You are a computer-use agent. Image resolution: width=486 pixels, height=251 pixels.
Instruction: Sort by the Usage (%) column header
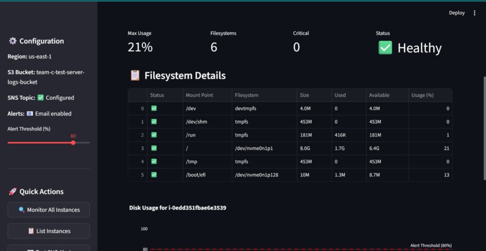(x=430, y=95)
